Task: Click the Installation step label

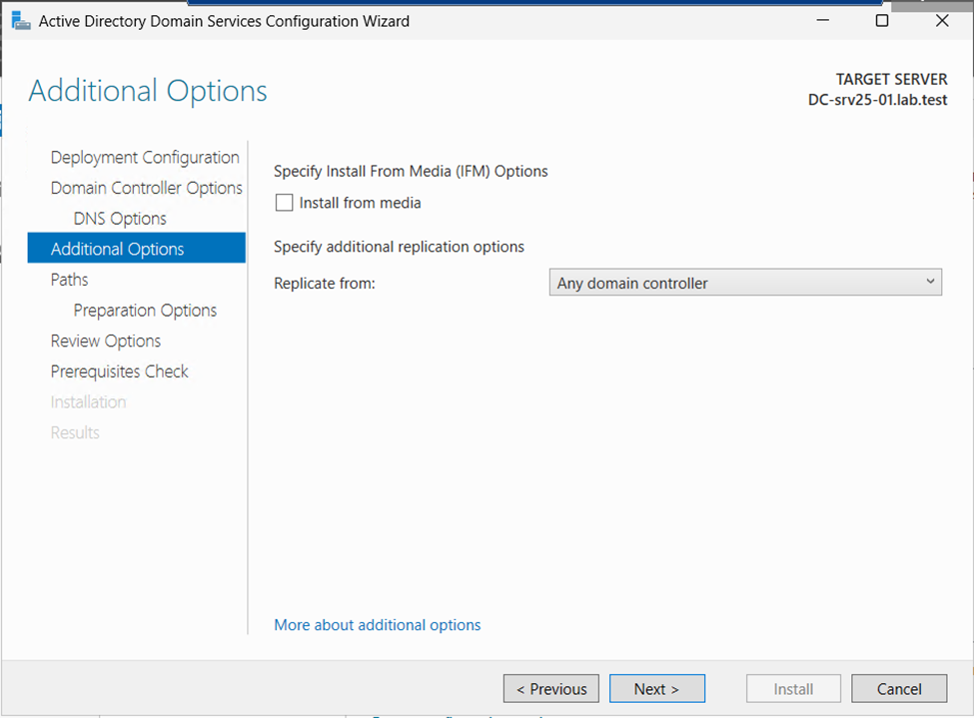Action: point(88,401)
